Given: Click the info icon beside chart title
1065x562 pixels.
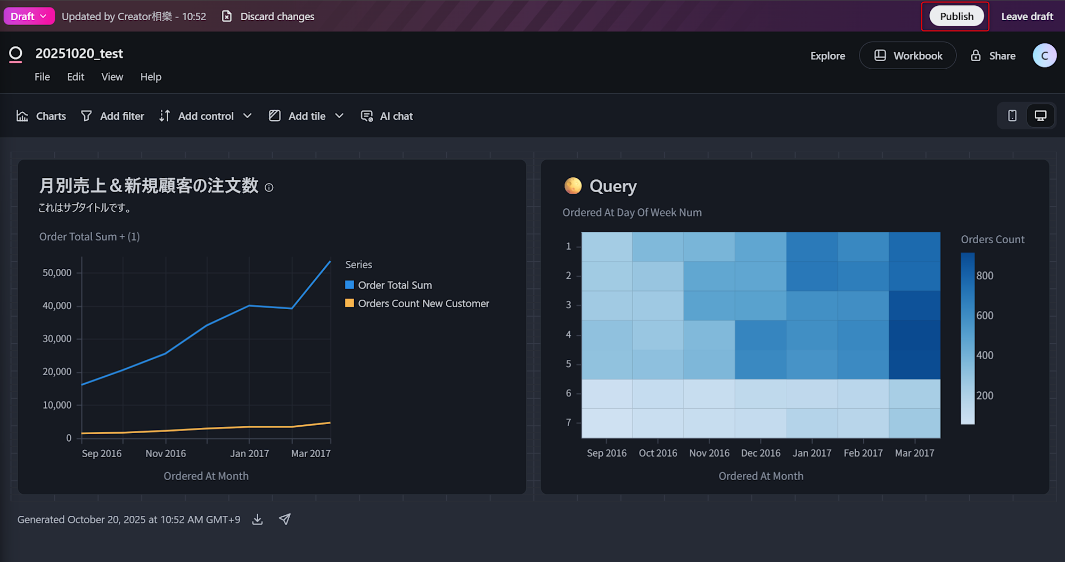Looking at the screenshot, I should tap(269, 187).
